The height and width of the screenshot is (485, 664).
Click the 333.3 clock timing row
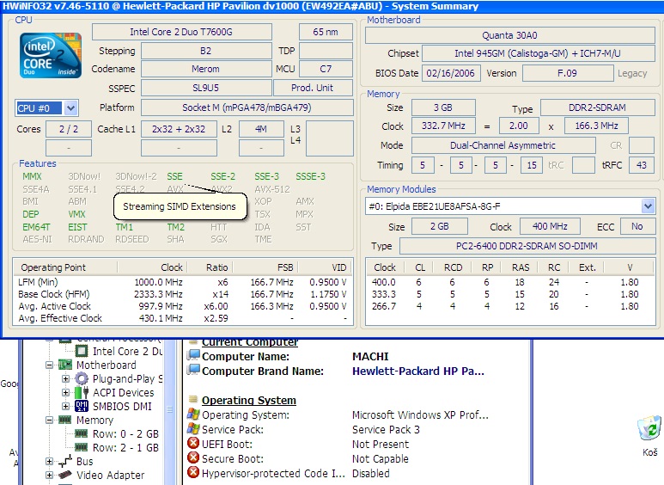coord(510,294)
